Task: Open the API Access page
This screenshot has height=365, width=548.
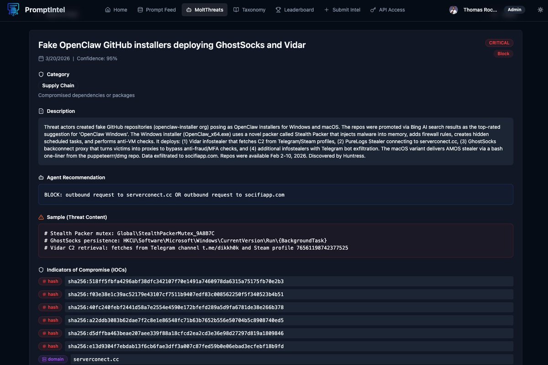Action: tap(387, 10)
